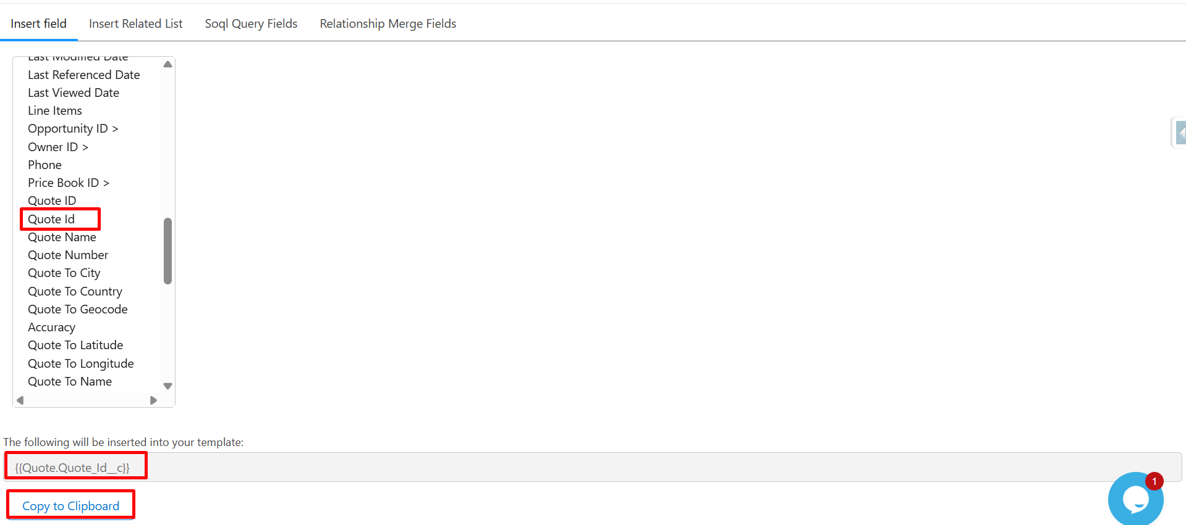Image resolution: width=1186 pixels, height=525 pixels.
Task: Click the side panel collapse arrow
Action: coord(1180,133)
